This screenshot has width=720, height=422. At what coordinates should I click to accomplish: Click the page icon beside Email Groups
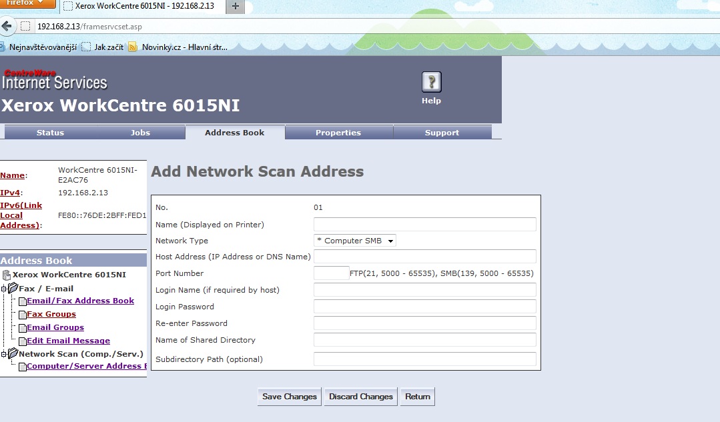point(22,328)
